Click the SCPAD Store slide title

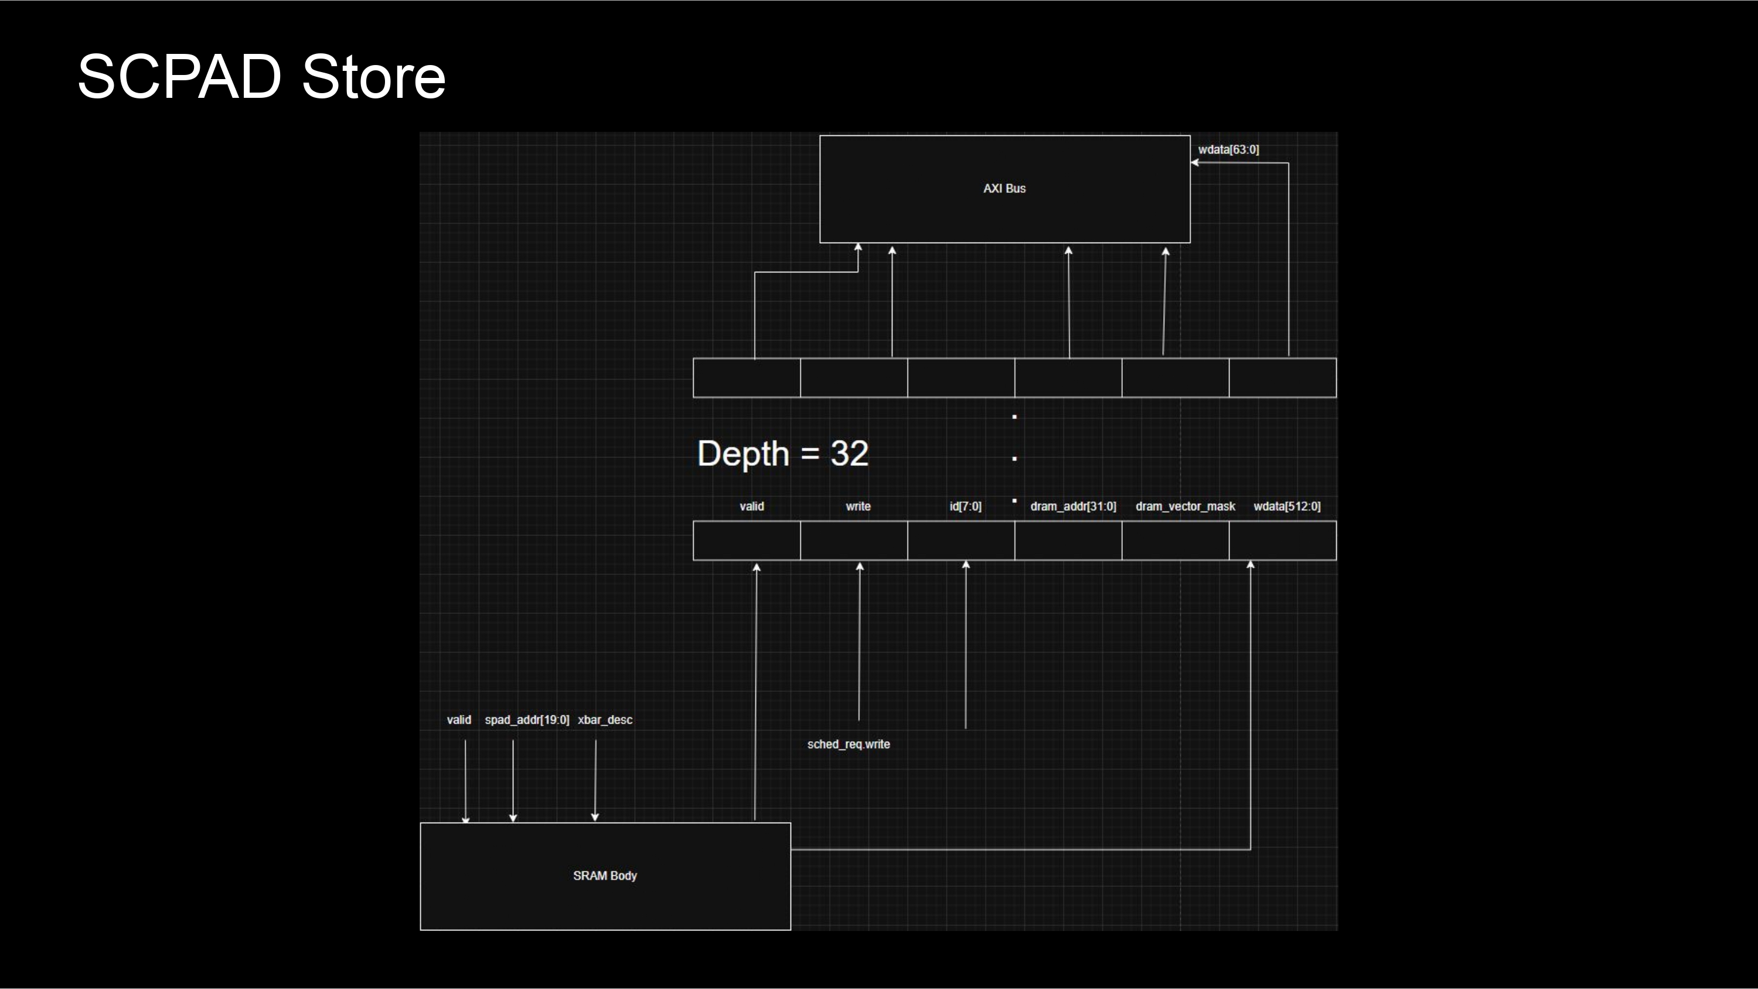click(261, 76)
